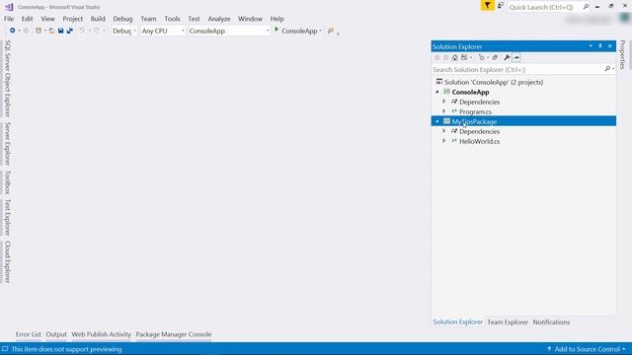Click the Solution 'ConsoleApp' node icon
This screenshot has height=355, width=632.
click(x=439, y=82)
